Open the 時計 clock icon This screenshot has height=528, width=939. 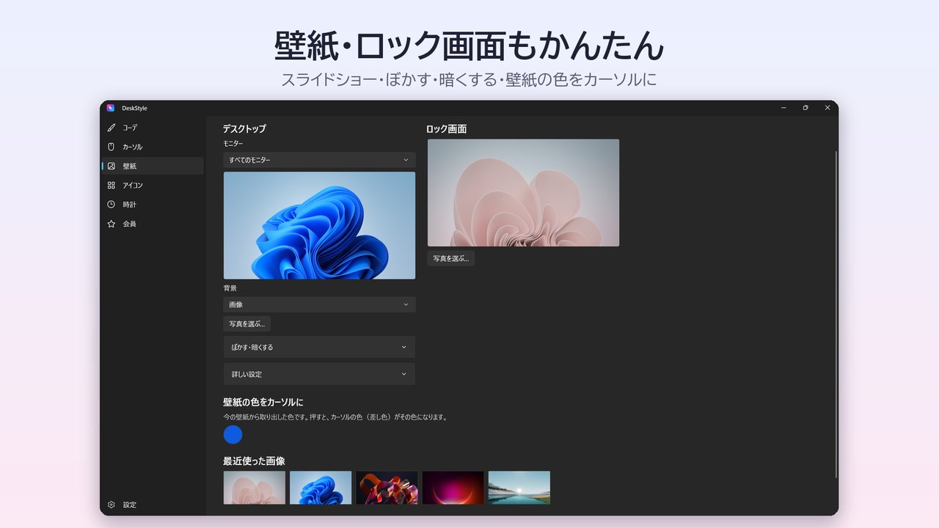112,204
